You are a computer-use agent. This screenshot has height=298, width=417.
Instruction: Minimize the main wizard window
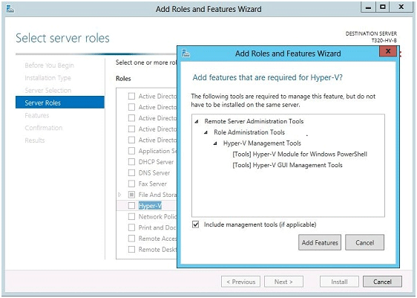coord(368,7)
